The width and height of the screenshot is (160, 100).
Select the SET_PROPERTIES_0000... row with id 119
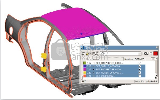point(114,69)
